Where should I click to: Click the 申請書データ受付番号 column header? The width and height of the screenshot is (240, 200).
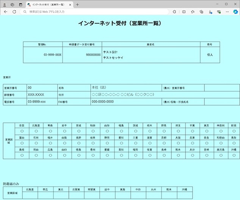point(82,45)
